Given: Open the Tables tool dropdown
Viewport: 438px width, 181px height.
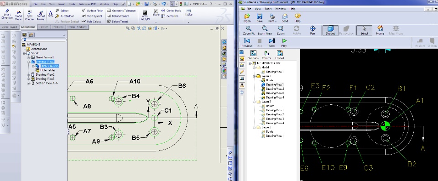Looking at the screenshot, I should pyautogui.click(x=188, y=22).
